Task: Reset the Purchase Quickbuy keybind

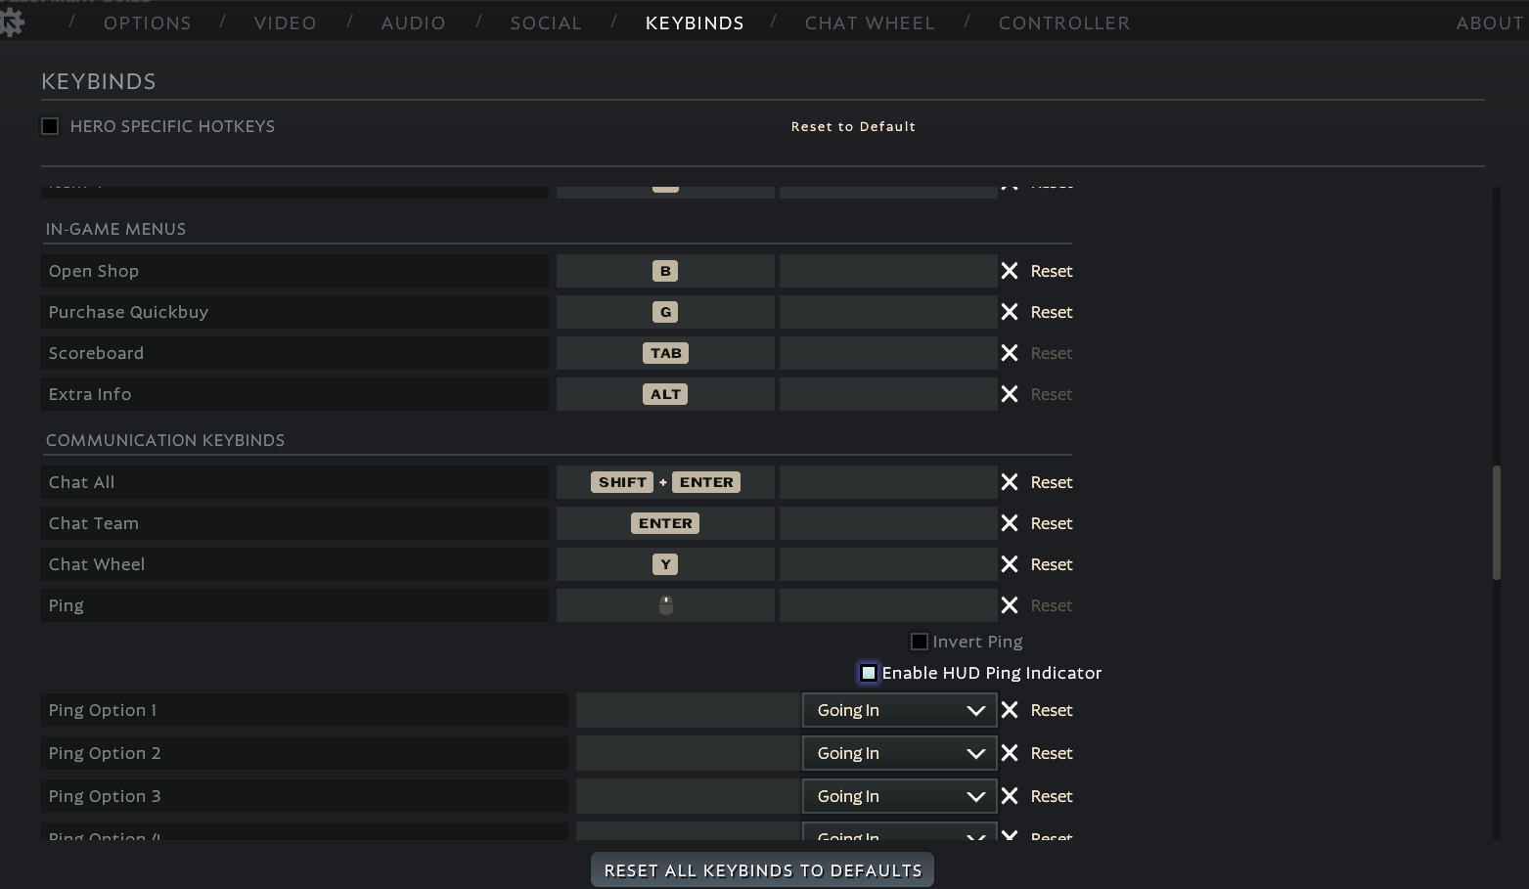Action: click(x=1052, y=312)
